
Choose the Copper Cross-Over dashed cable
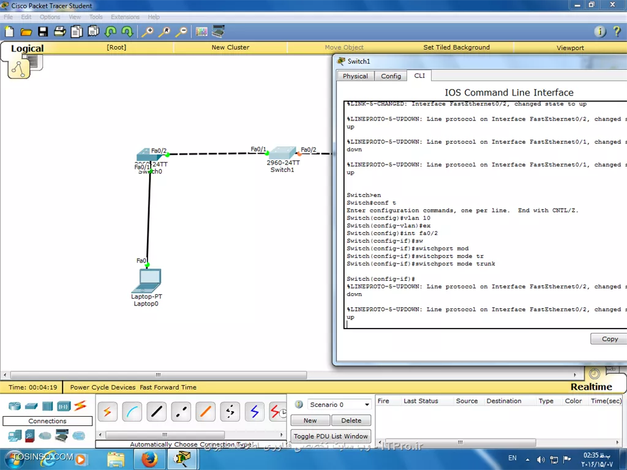[x=181, y=411]
